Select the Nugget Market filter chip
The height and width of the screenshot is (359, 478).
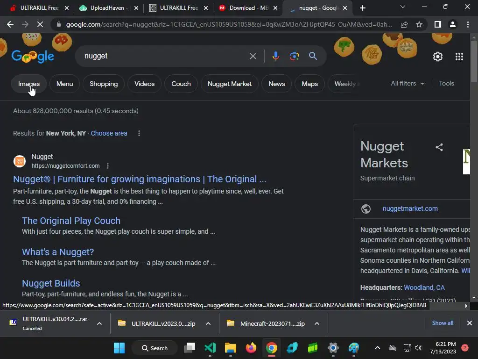[230, 84]
